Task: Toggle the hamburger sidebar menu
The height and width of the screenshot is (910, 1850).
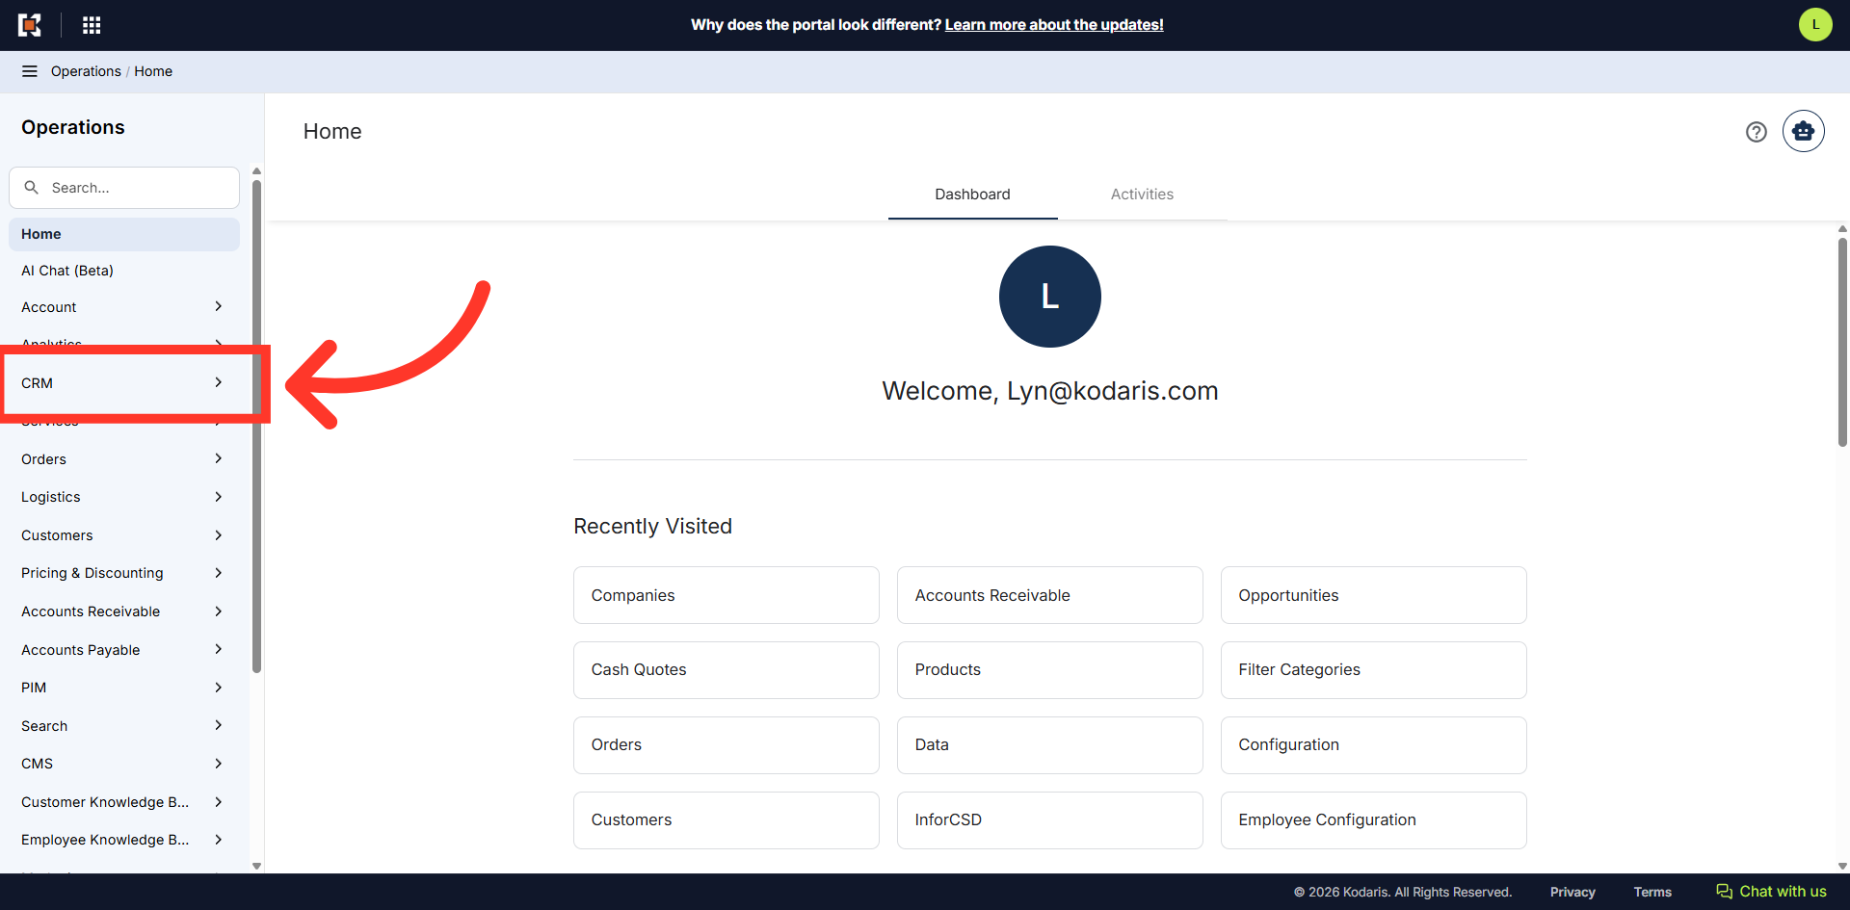Action: coord(30,71)
